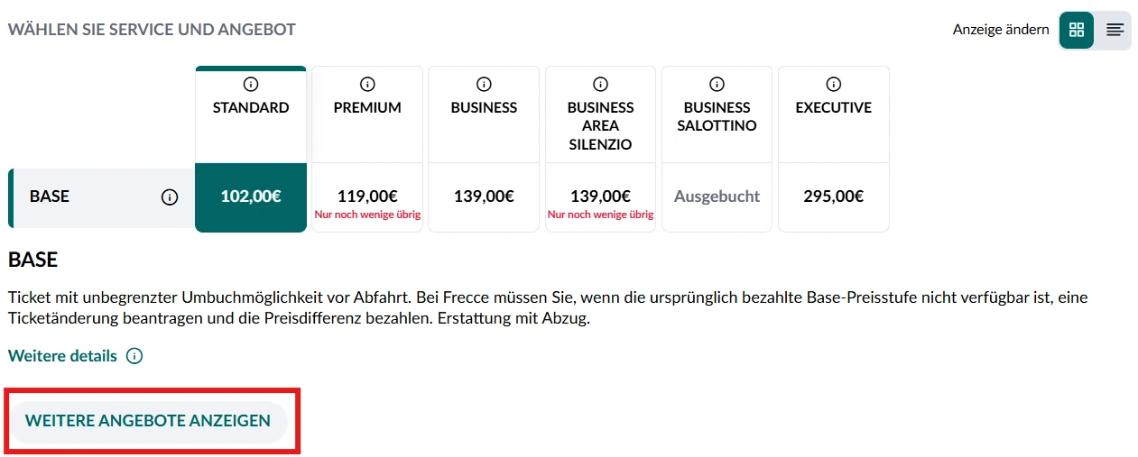Image resolution: width=1138 pixels, height=457 pixels.
Task: Click info icon next to BASE row
Action: [x=170, y=197]
